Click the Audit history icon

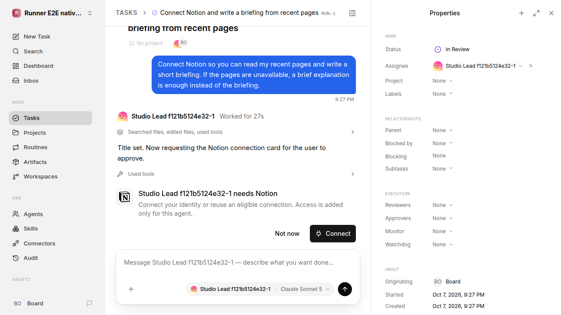(16, 258)
